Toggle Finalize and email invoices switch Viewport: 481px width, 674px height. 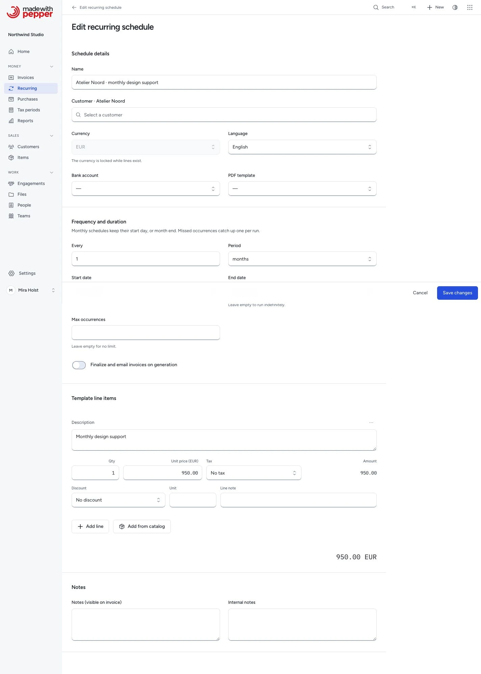[x=79, y=365]
